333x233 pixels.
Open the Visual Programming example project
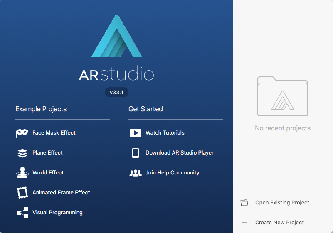pyautogui.click(x=57, y=213)
